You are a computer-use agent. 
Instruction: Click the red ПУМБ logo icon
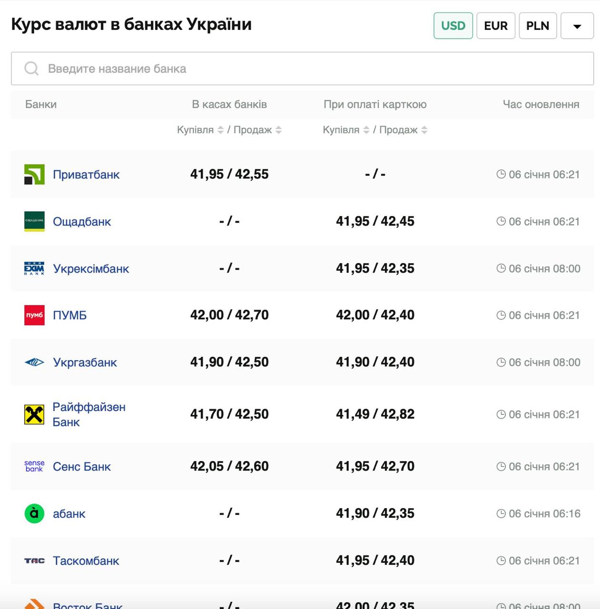click(x=34, y=315)
